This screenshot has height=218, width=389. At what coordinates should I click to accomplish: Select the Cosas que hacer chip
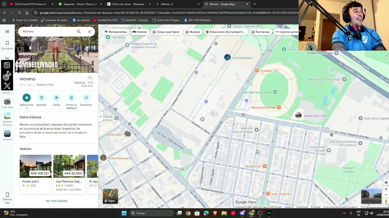click(166, 32)
